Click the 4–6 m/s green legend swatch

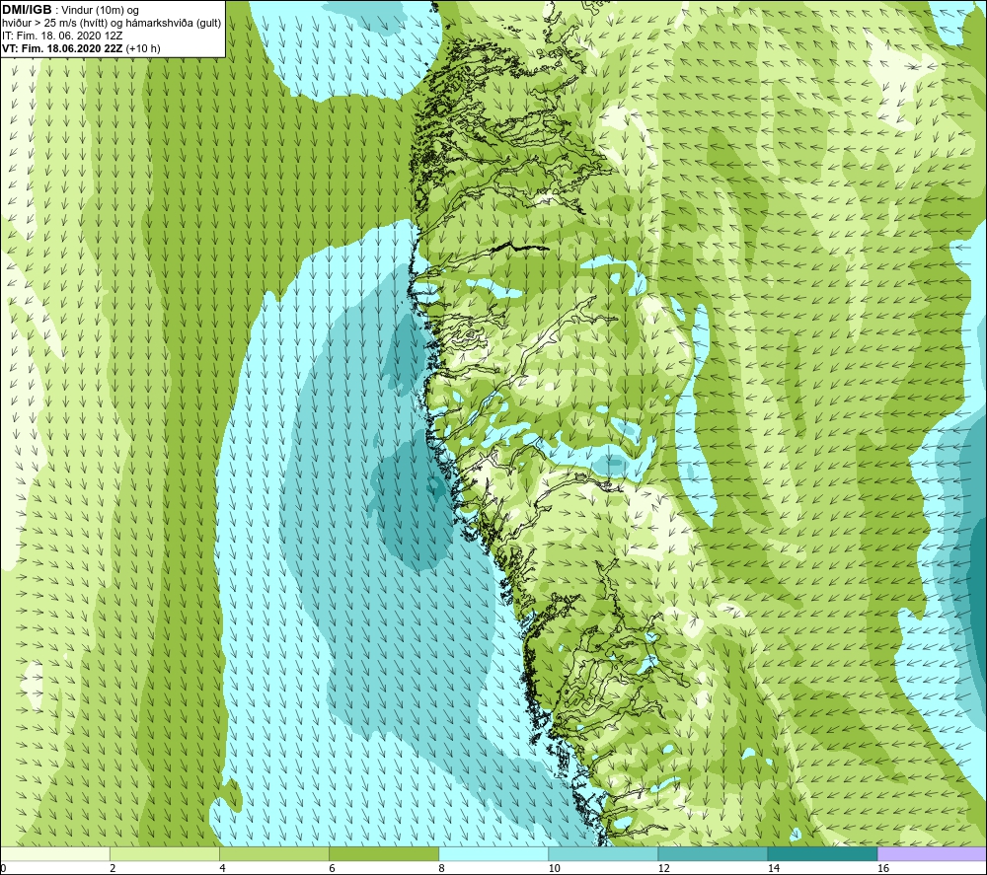(274, 853)
